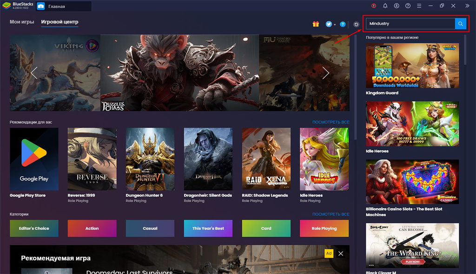The height and width of the screenshot is (274, 476).
Task: Close the recommended game ad
Action: (341, 254)
